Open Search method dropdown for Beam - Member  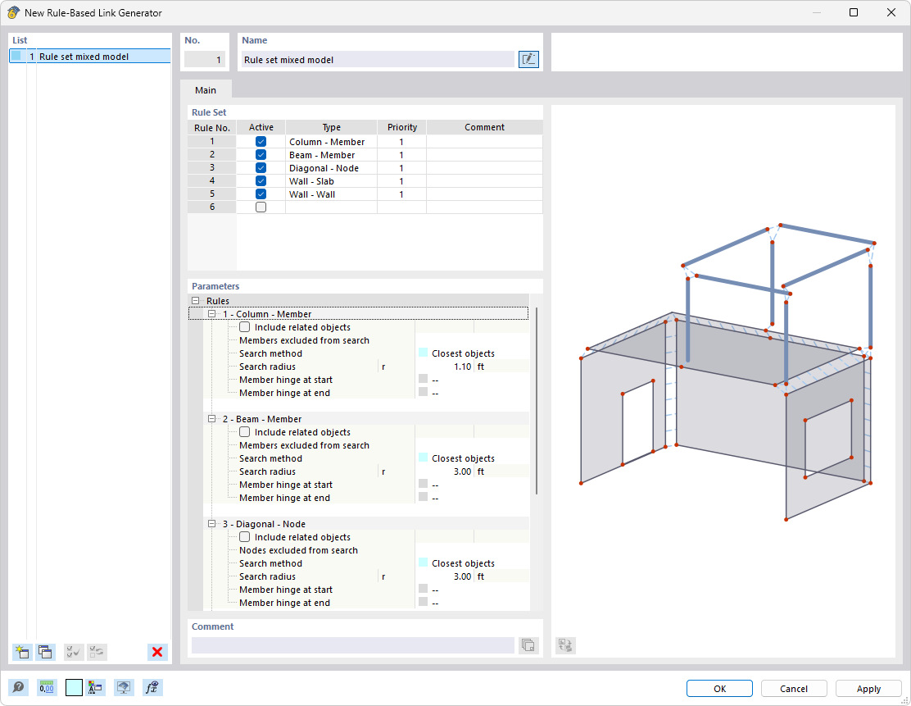point(472,458)
